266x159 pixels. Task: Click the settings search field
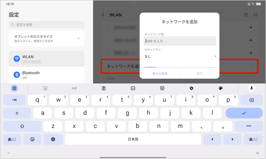click(47, 24)
